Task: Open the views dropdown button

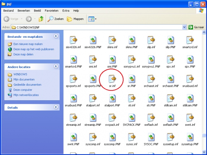Action: pos(92,19)
